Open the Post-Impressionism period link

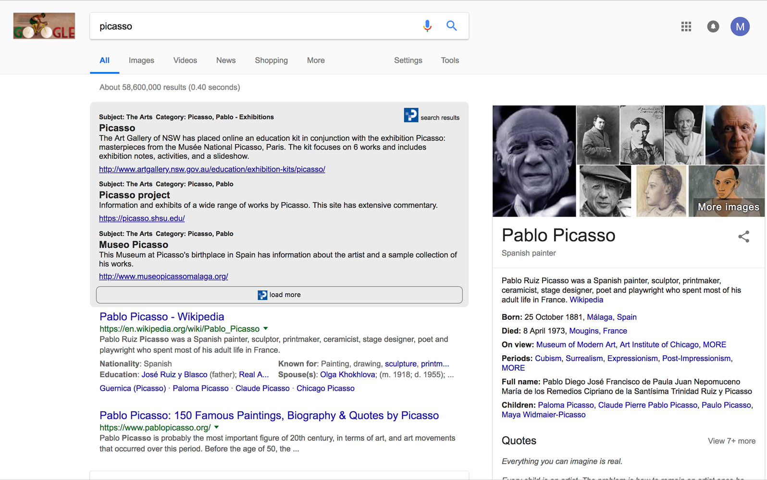(x=696, y=359)
